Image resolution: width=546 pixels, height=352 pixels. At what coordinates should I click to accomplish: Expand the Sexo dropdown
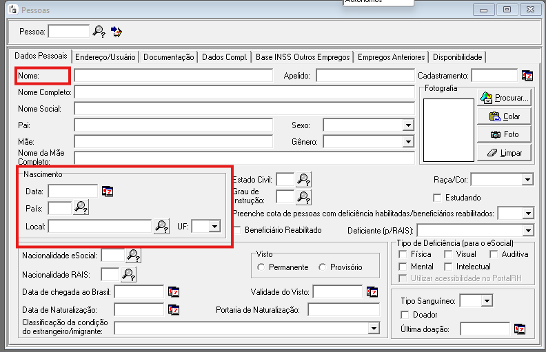tap(407, 125)
